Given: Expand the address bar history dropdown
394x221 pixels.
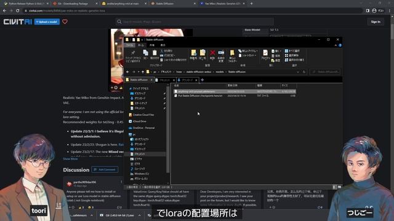Looking at the screenshot, I should [298, 72].
